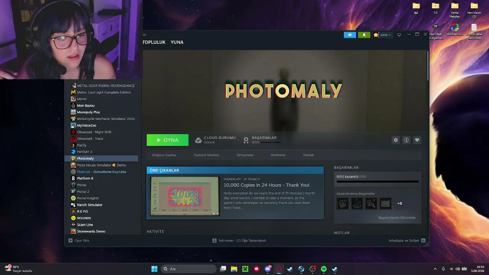Viewport: 489px width, 275px height.
Task: Open Rehberler tab
Action: (279, 155)
